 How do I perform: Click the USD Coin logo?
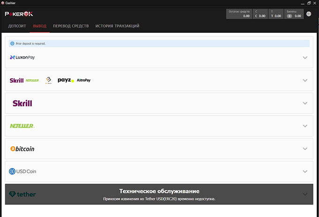point(23,172)
